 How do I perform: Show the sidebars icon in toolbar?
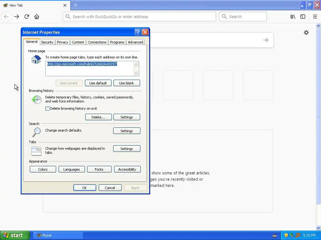point(303,17)
